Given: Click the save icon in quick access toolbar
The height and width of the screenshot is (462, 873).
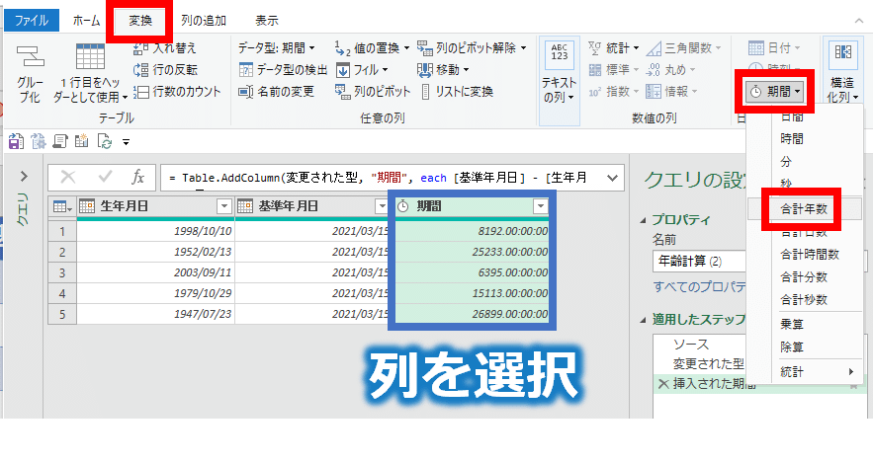Looking at the screenshot, I should [16, 142].
